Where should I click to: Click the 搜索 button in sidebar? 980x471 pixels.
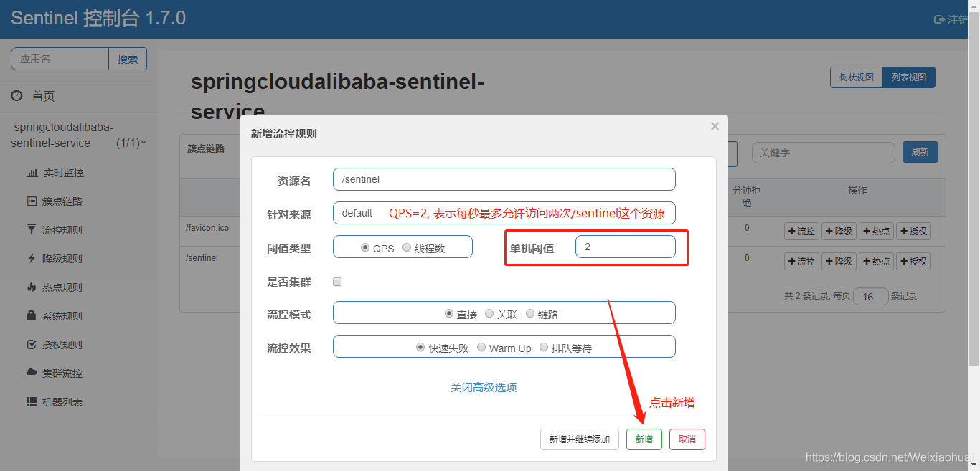128,60
